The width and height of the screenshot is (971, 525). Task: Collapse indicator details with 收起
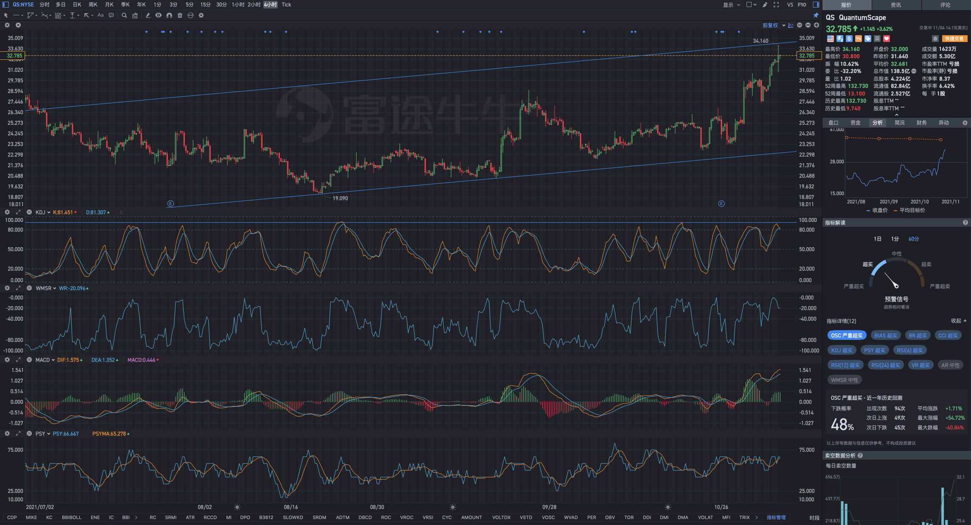click(x=959, y=321)
